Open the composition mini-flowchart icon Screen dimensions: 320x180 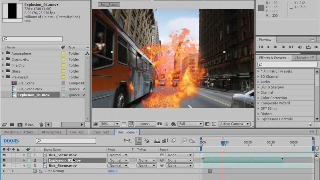(127, 141)
